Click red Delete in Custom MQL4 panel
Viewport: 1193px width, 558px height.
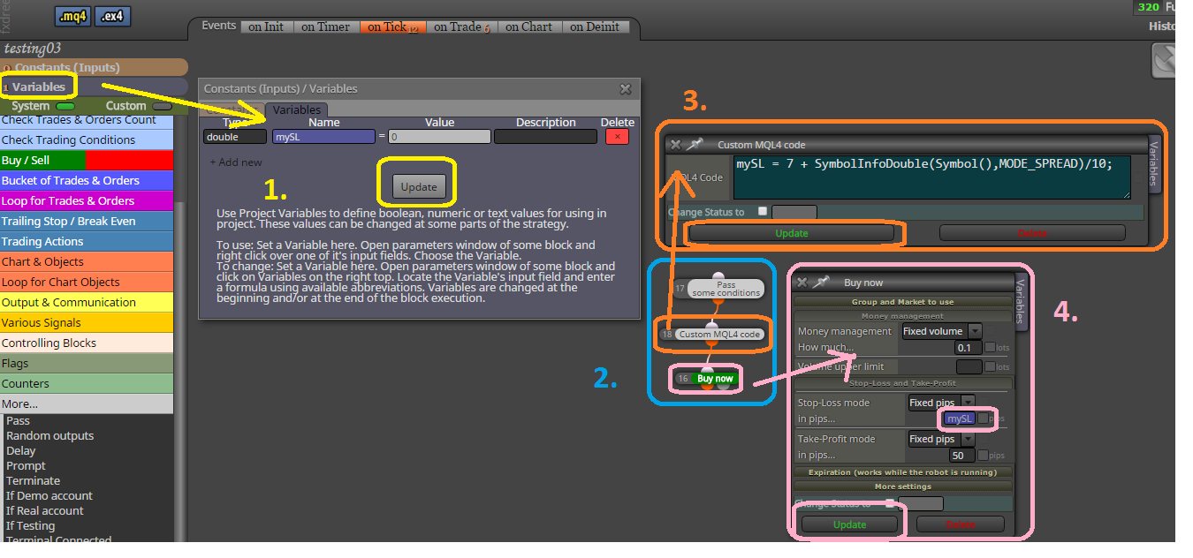(1032, 233)
